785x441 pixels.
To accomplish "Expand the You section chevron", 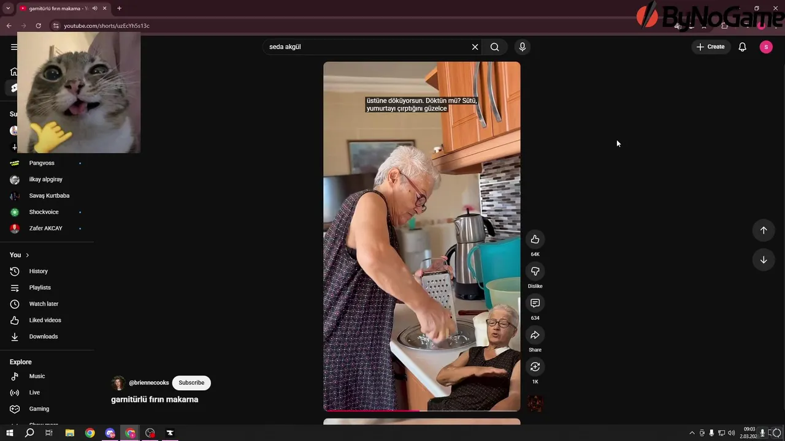I will pyautogui.click(x=27, y=255).
